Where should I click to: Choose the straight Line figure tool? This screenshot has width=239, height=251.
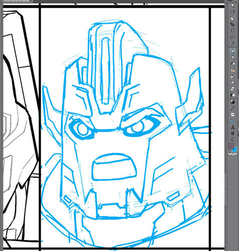pyautogui.click(x=232, y=108)
